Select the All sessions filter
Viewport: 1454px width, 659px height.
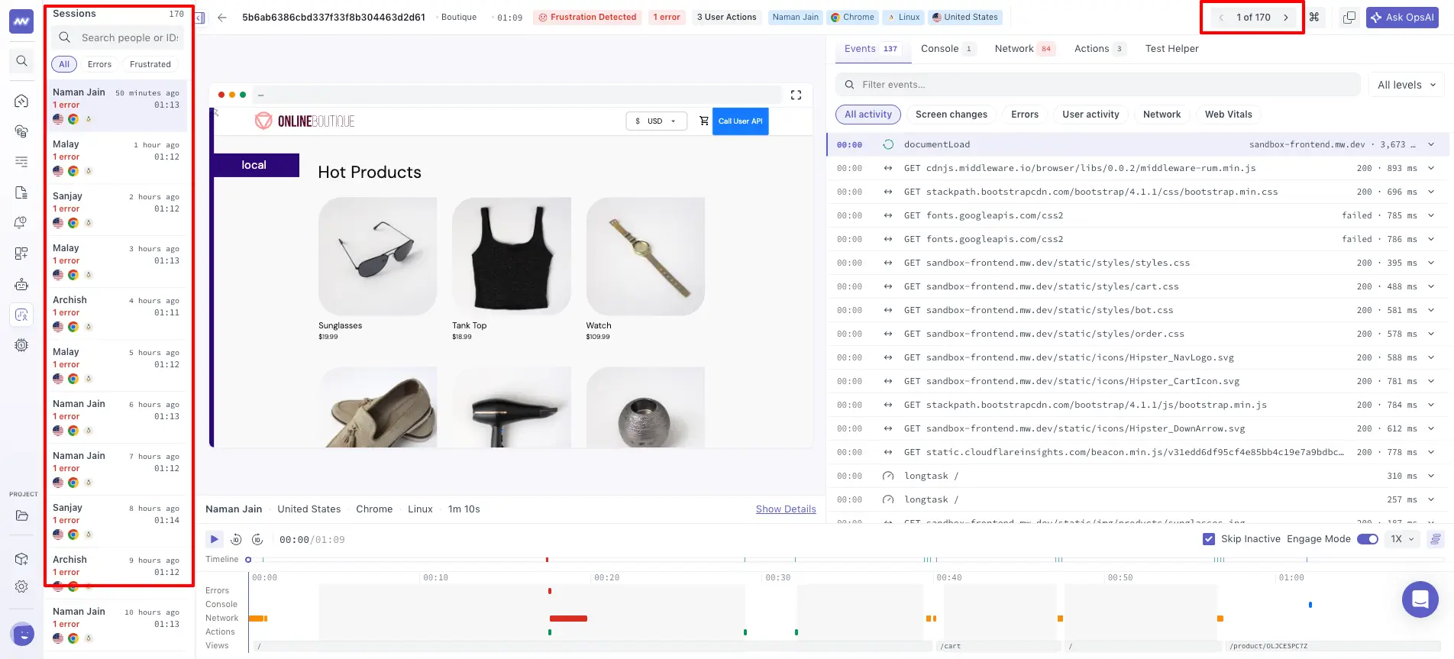(x=64, y=64)
